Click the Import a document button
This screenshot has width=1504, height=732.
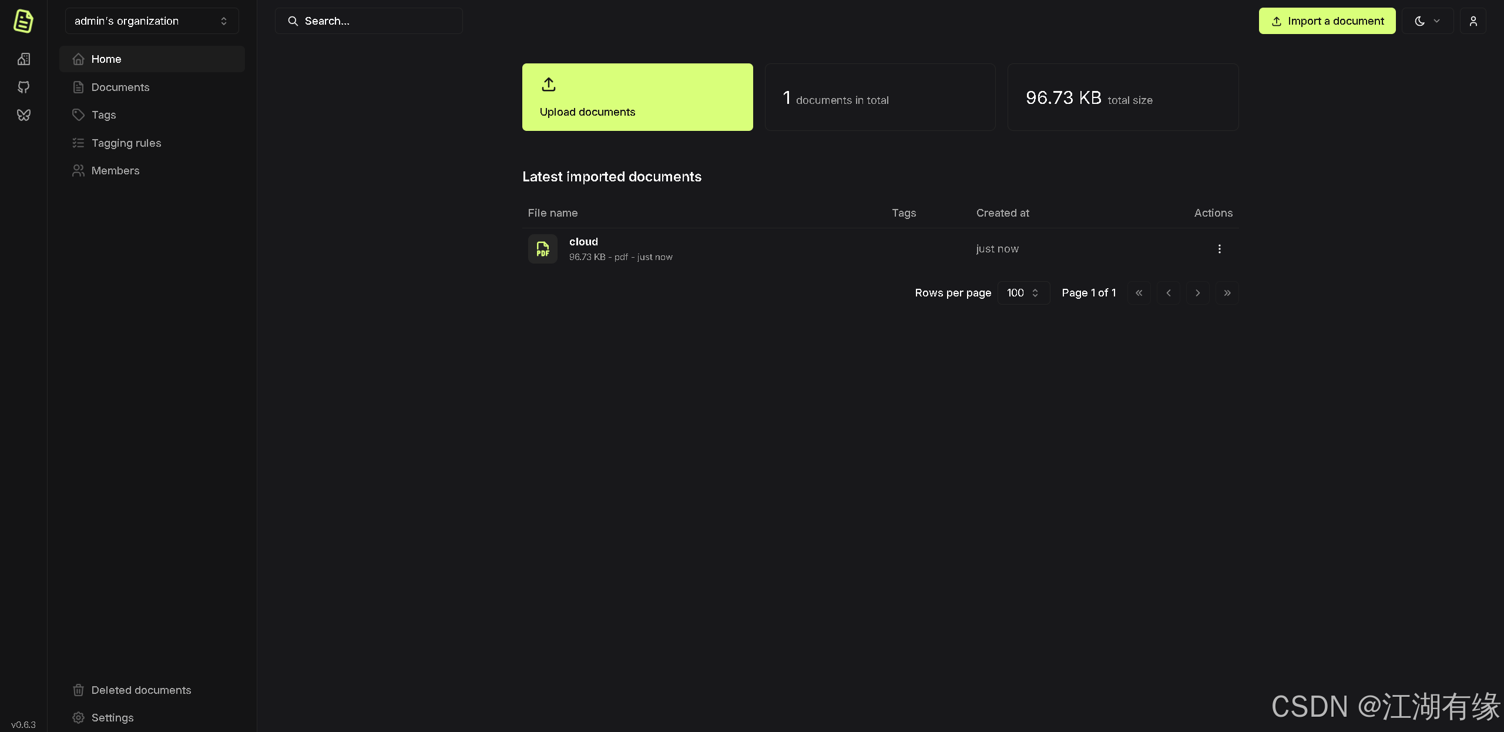point(1327,21)
